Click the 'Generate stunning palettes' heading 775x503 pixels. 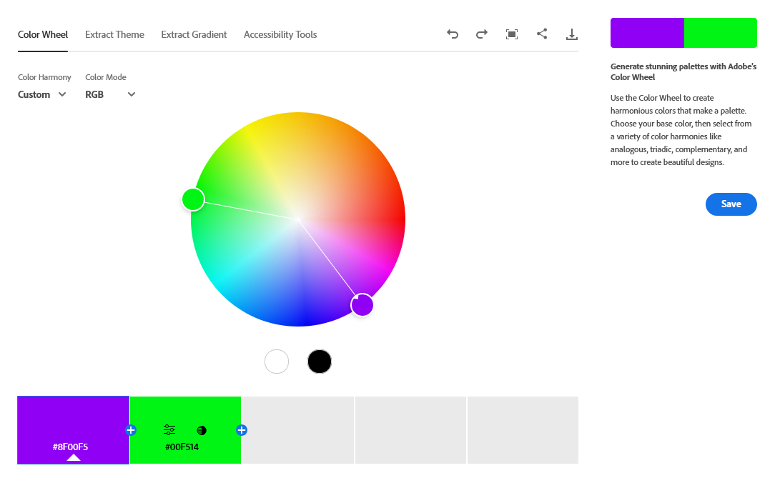[x=683, y=71]
